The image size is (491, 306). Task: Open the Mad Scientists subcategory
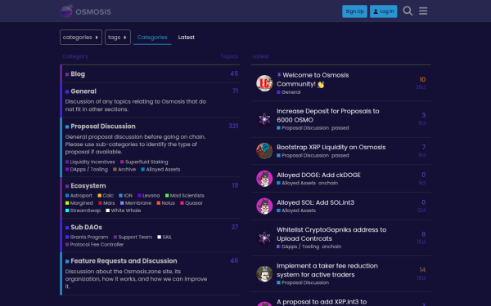coord(184,196)
